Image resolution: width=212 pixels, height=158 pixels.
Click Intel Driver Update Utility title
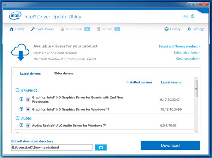point(53,17)
